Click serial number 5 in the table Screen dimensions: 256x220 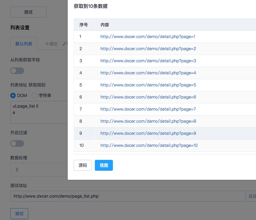pyautogui.click(x=81, y=85)
